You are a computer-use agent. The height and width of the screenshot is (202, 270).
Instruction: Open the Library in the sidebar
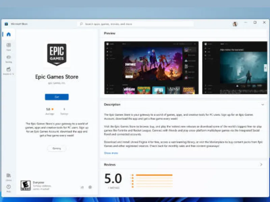(9, 177)
